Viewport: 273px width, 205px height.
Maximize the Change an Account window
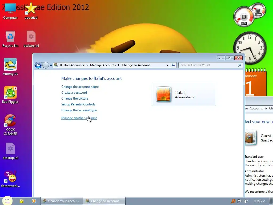pyautogui.click(x=230, y=58)
